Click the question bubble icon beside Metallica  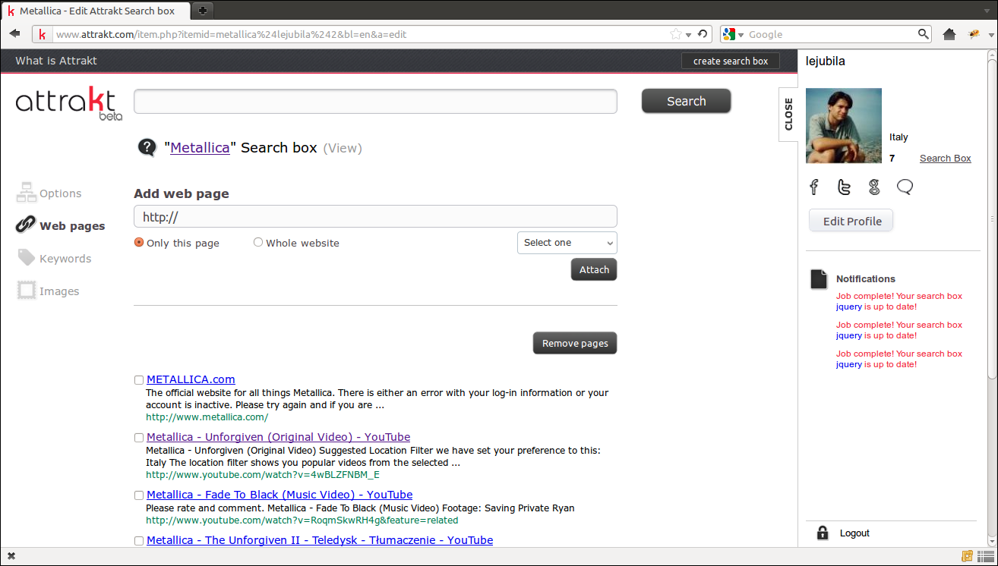point(147,147)
